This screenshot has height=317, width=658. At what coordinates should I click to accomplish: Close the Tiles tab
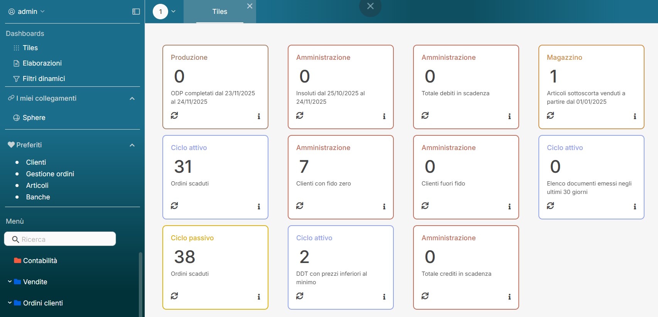(x=250, y=6)
